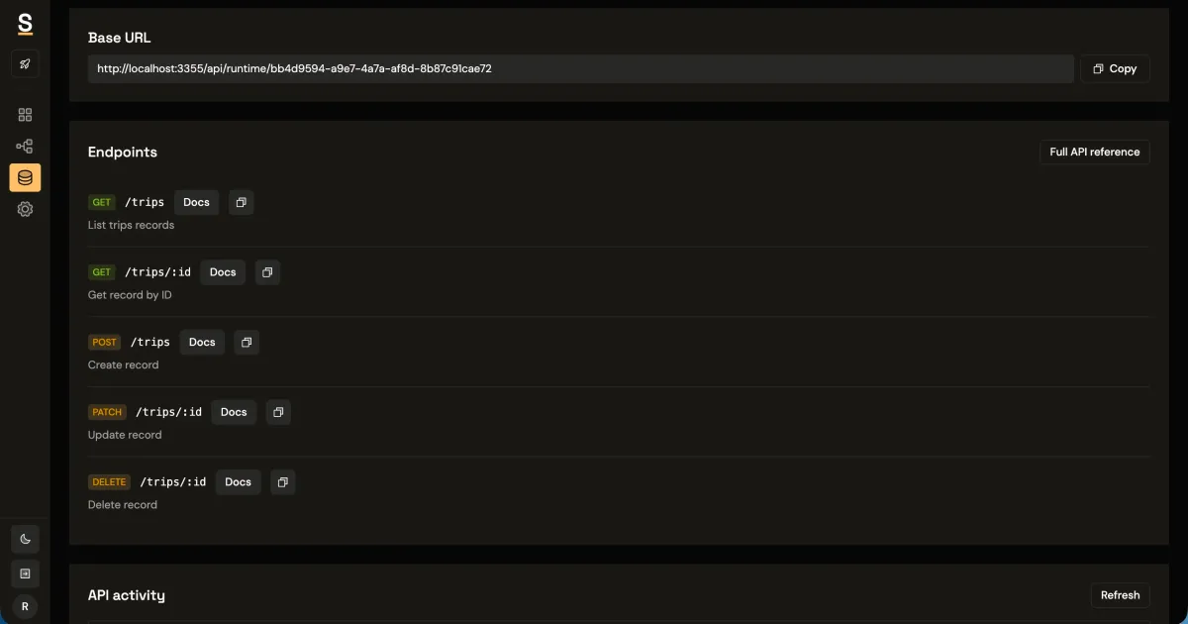Open Docs for the PATCH /trips/:id endpoint
Viewport: 1188px width, 624px height.
click(234, 412)
